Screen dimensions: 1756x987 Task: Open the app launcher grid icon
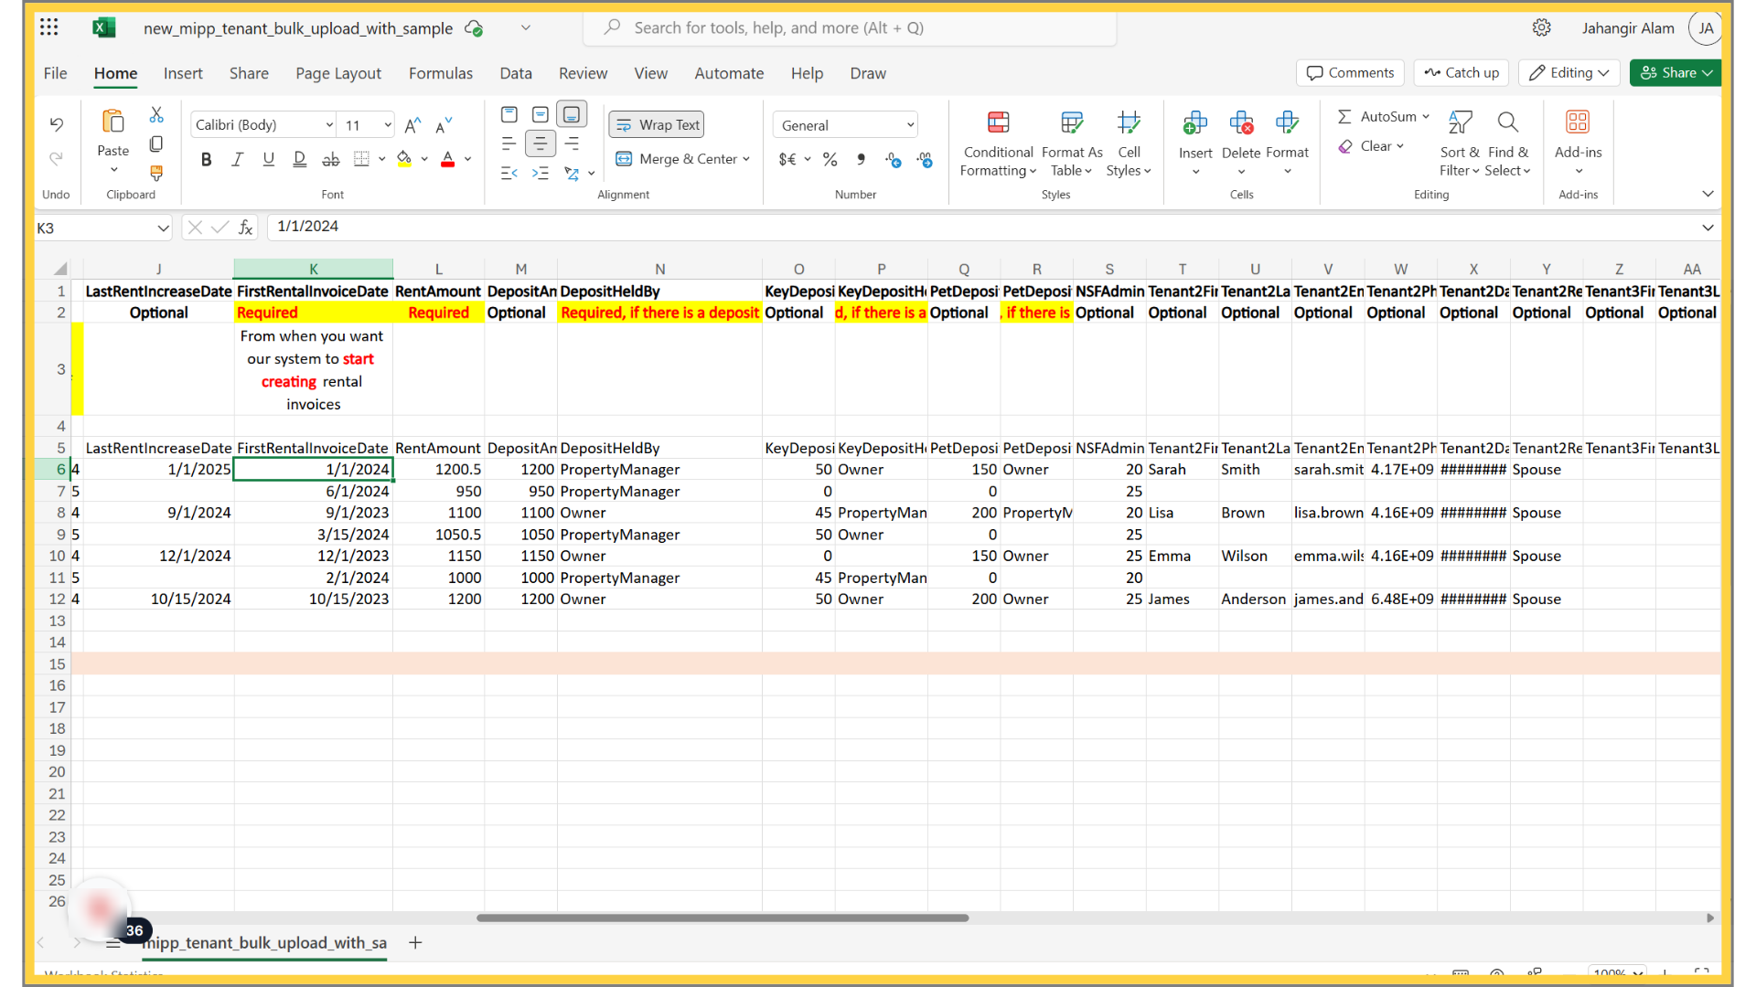coord(49,27)
